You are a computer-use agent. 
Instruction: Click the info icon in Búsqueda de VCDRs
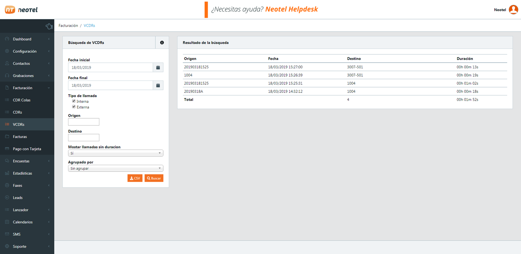tap(162, 43)
